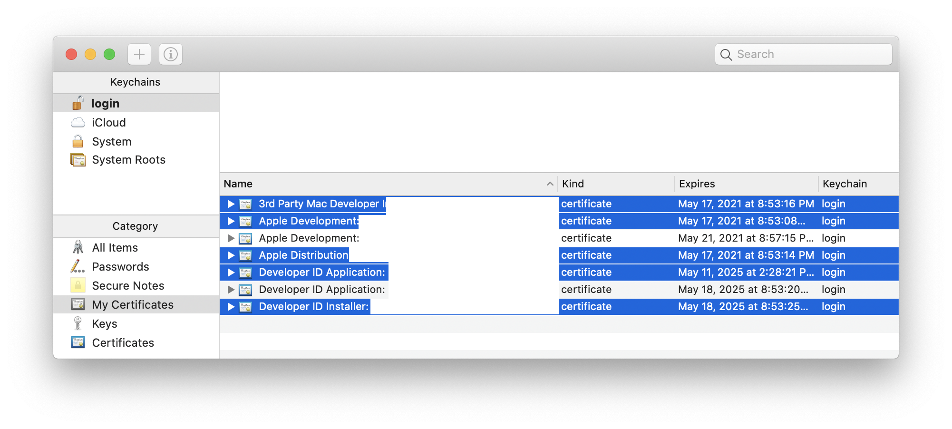The height and width of the screenshot is (429, 952).
Task: Click the expiry May 18, 2025 at 8:53:25
Action: (743, 306)
